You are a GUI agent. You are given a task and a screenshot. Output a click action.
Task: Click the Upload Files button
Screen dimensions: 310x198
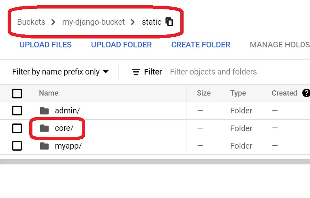(x=45, y=45)
